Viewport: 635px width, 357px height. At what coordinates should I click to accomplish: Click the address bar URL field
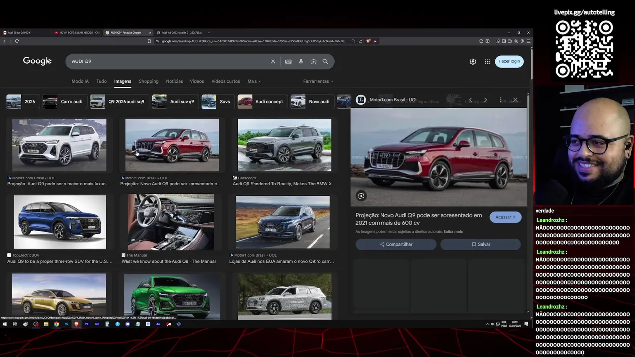coord(254,41)
